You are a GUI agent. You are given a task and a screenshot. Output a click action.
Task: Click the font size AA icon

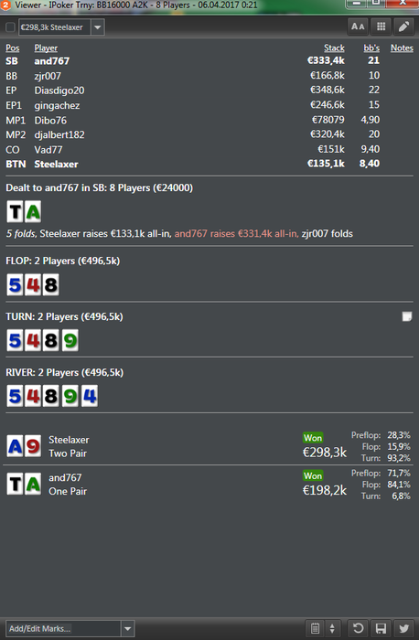click(x=358, y=27)
